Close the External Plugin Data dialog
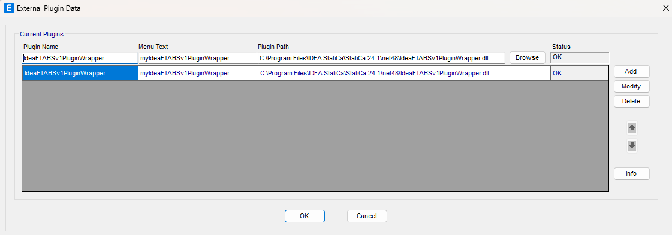Image resolution: width=672 pixels, height=235 pixels. point(664,8)
